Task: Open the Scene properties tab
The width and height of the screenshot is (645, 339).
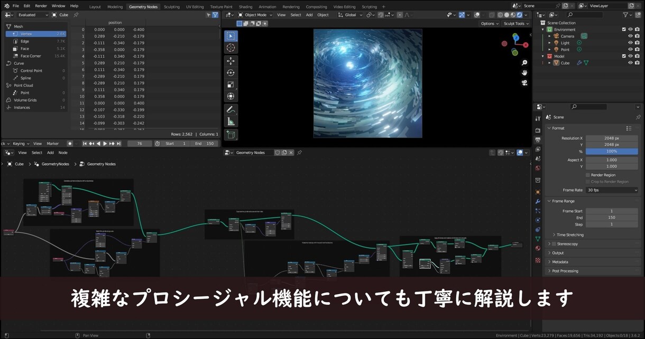Action: [538, 159]
